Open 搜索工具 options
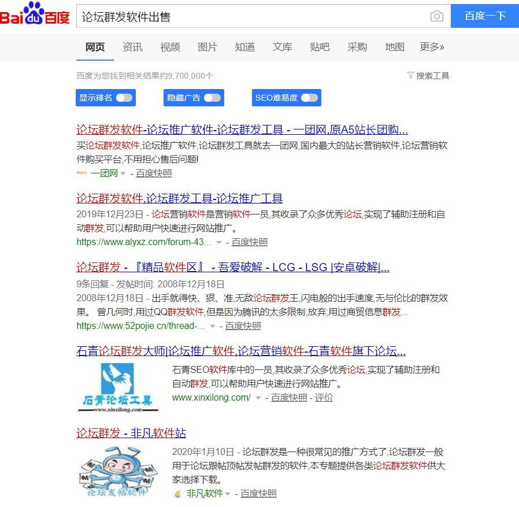 point(432,76)
